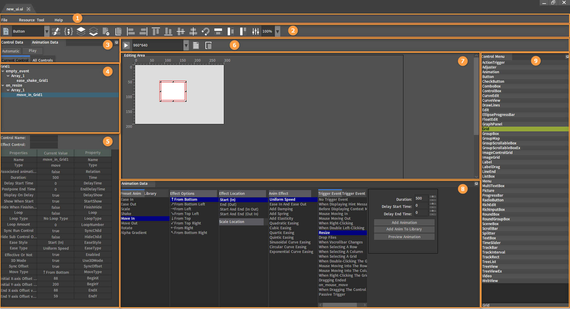Click the align top edges icon
Viewport: 570px width, 309px height.
point(156,31)
